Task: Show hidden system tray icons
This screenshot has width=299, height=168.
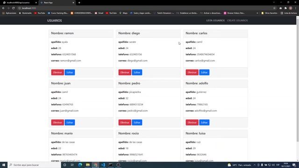Action: click(x=255, y=165)
